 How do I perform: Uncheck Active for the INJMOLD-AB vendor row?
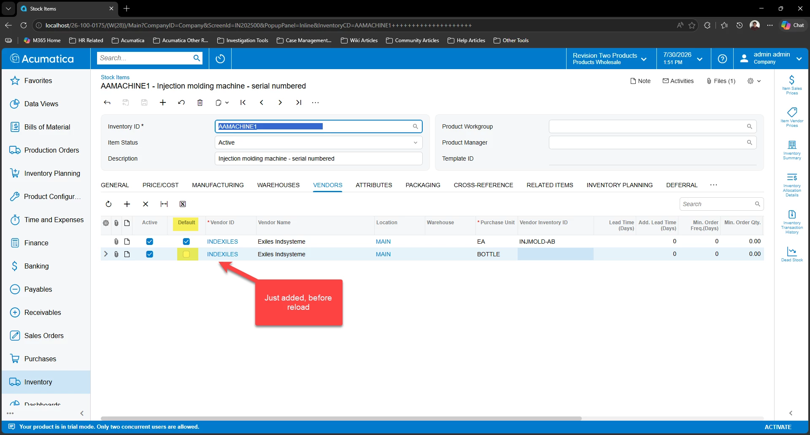point(150,242)
